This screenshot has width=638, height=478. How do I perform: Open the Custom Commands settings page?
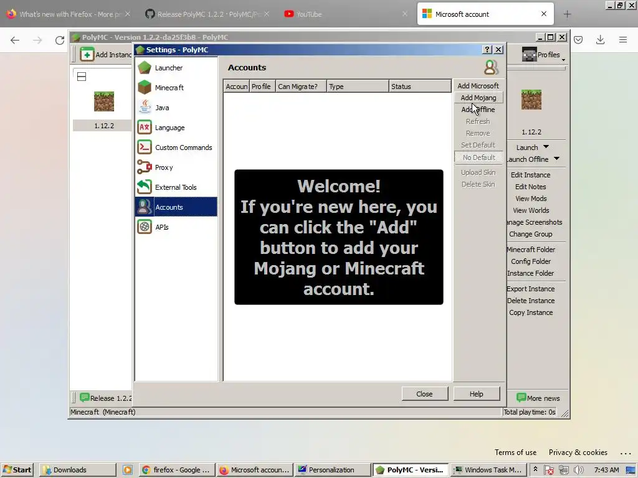coord(176,147)
